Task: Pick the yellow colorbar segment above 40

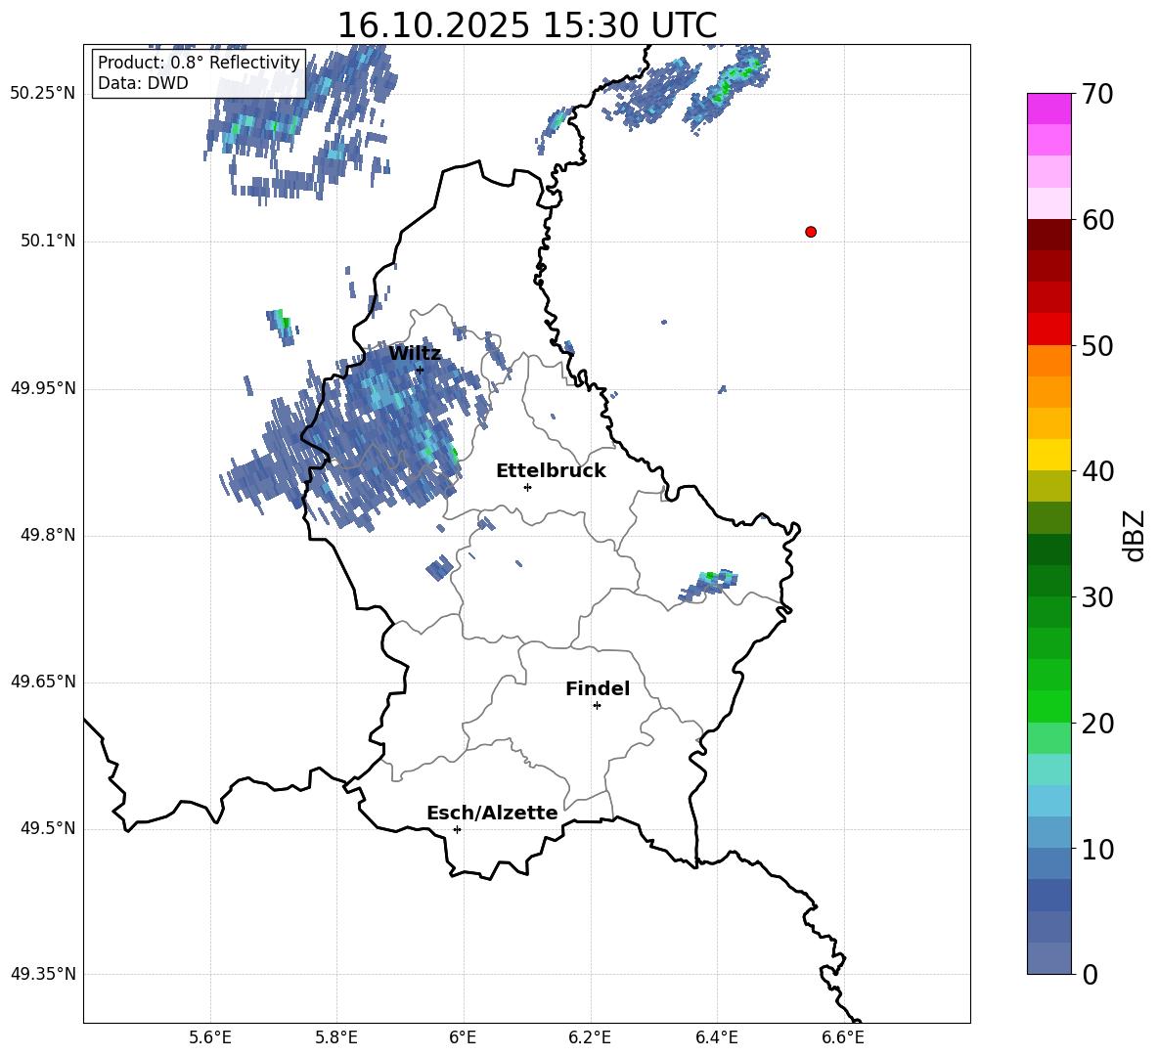Action: click(x=1048, y=455)
